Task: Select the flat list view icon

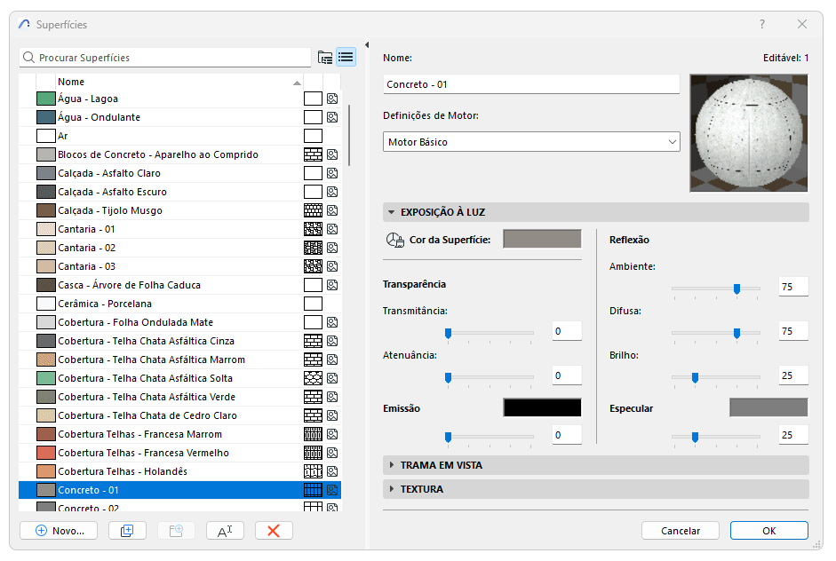Action: tap(346, 57)
